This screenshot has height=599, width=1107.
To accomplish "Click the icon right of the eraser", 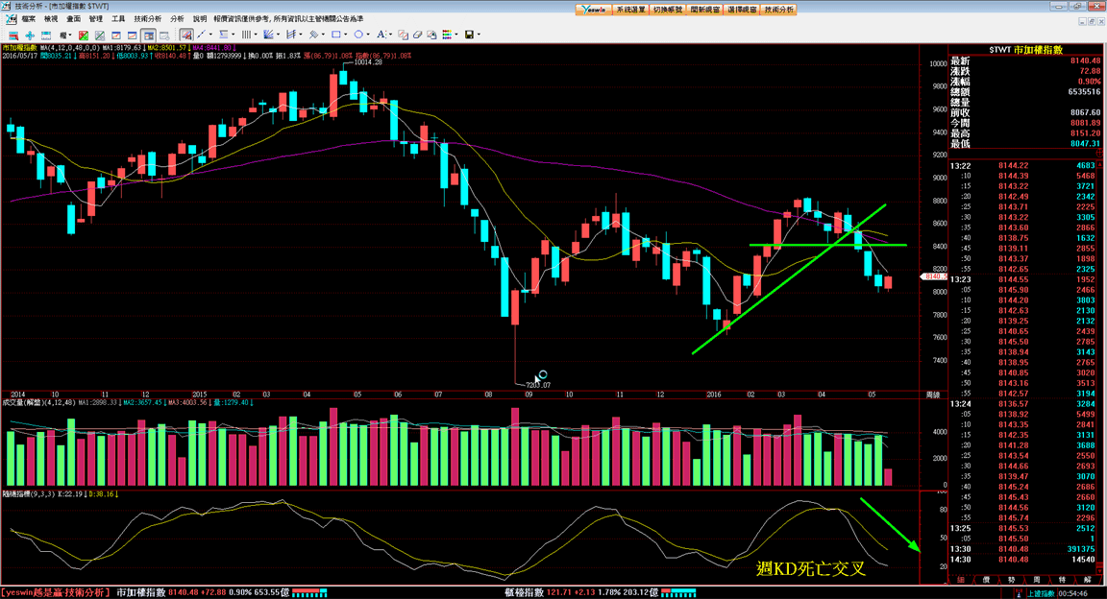I will (x=431, y=35).
